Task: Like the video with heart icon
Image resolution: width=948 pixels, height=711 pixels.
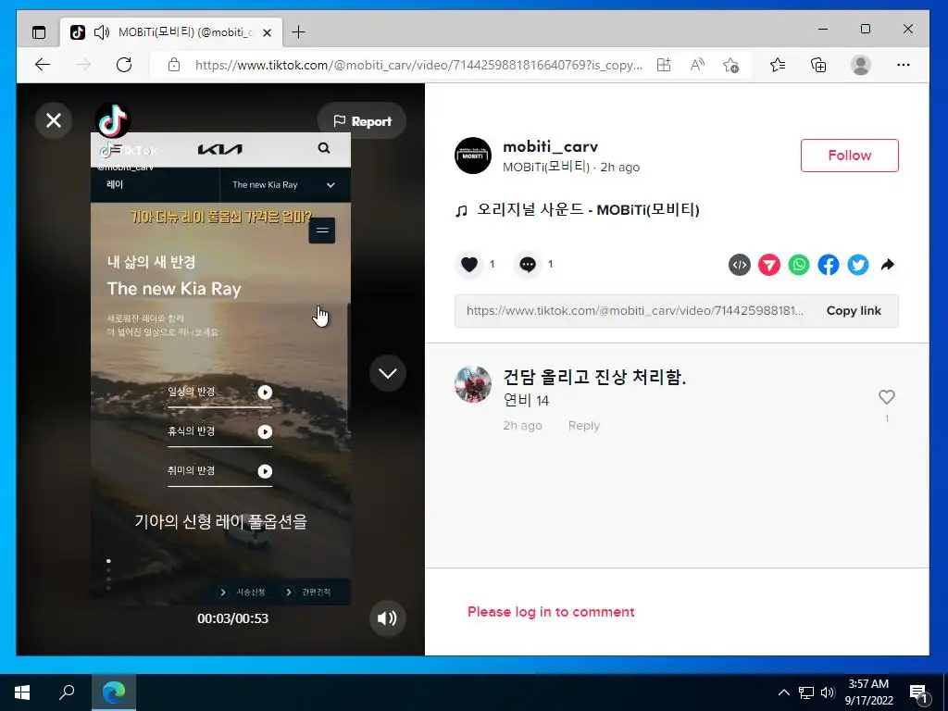Action: [469, 264]
